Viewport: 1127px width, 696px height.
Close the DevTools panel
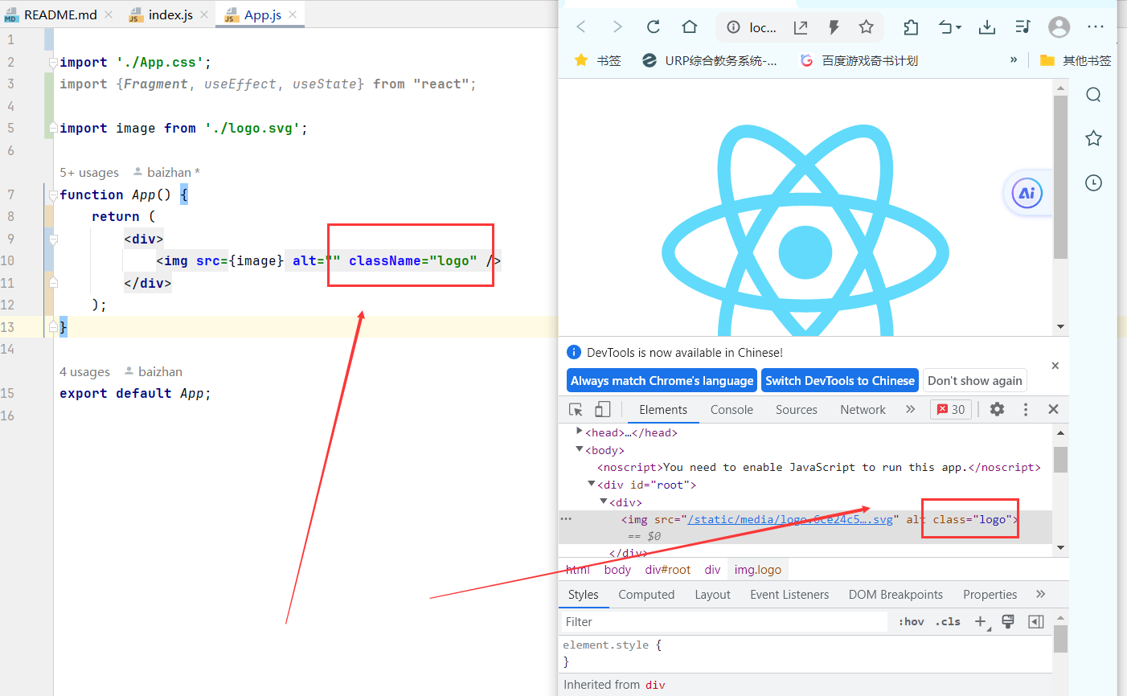[x=1053, y=409]
